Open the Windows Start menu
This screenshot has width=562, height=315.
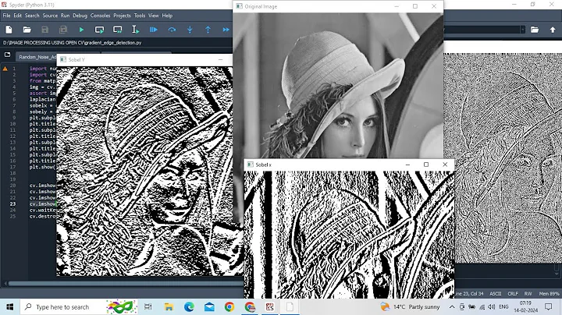point(9,306)
